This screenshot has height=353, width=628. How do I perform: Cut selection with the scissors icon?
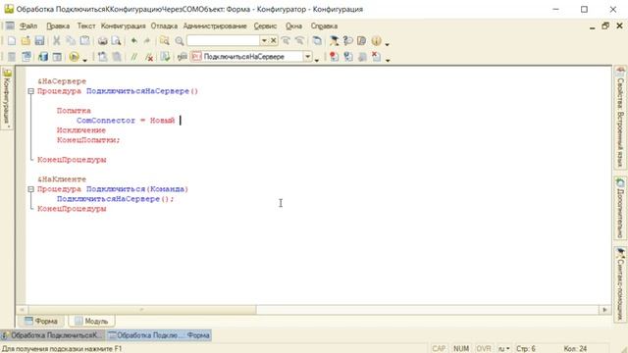(57, 40)
